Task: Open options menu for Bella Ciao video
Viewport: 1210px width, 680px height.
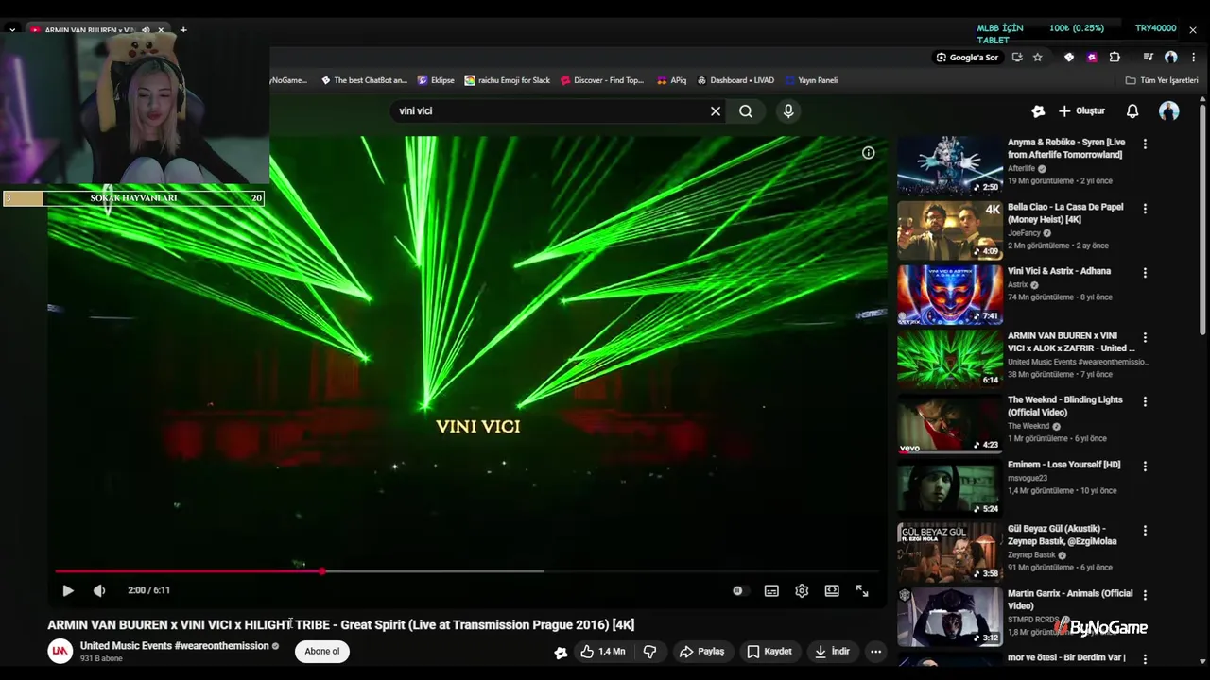Action: point(1145,209)
